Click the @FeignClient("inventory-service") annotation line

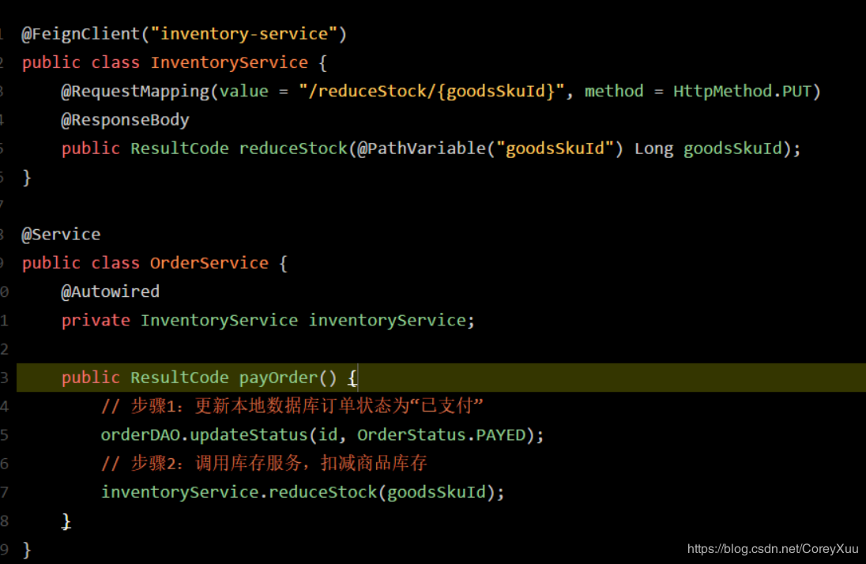click(184, 34)
